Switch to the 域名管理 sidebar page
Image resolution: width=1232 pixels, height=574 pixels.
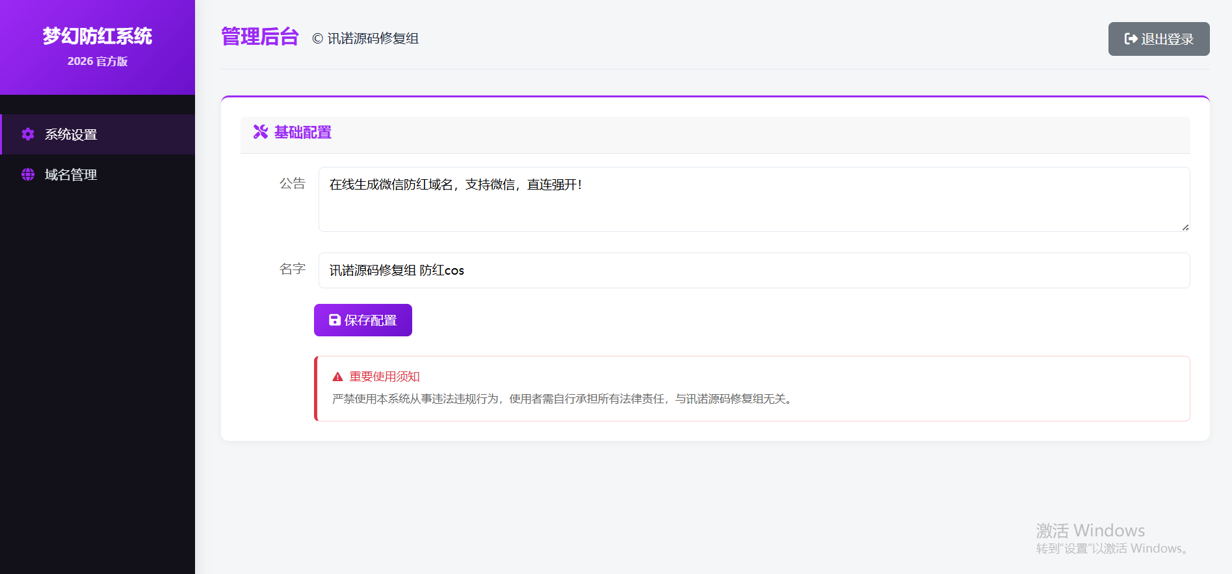click(x=71, y=175)
